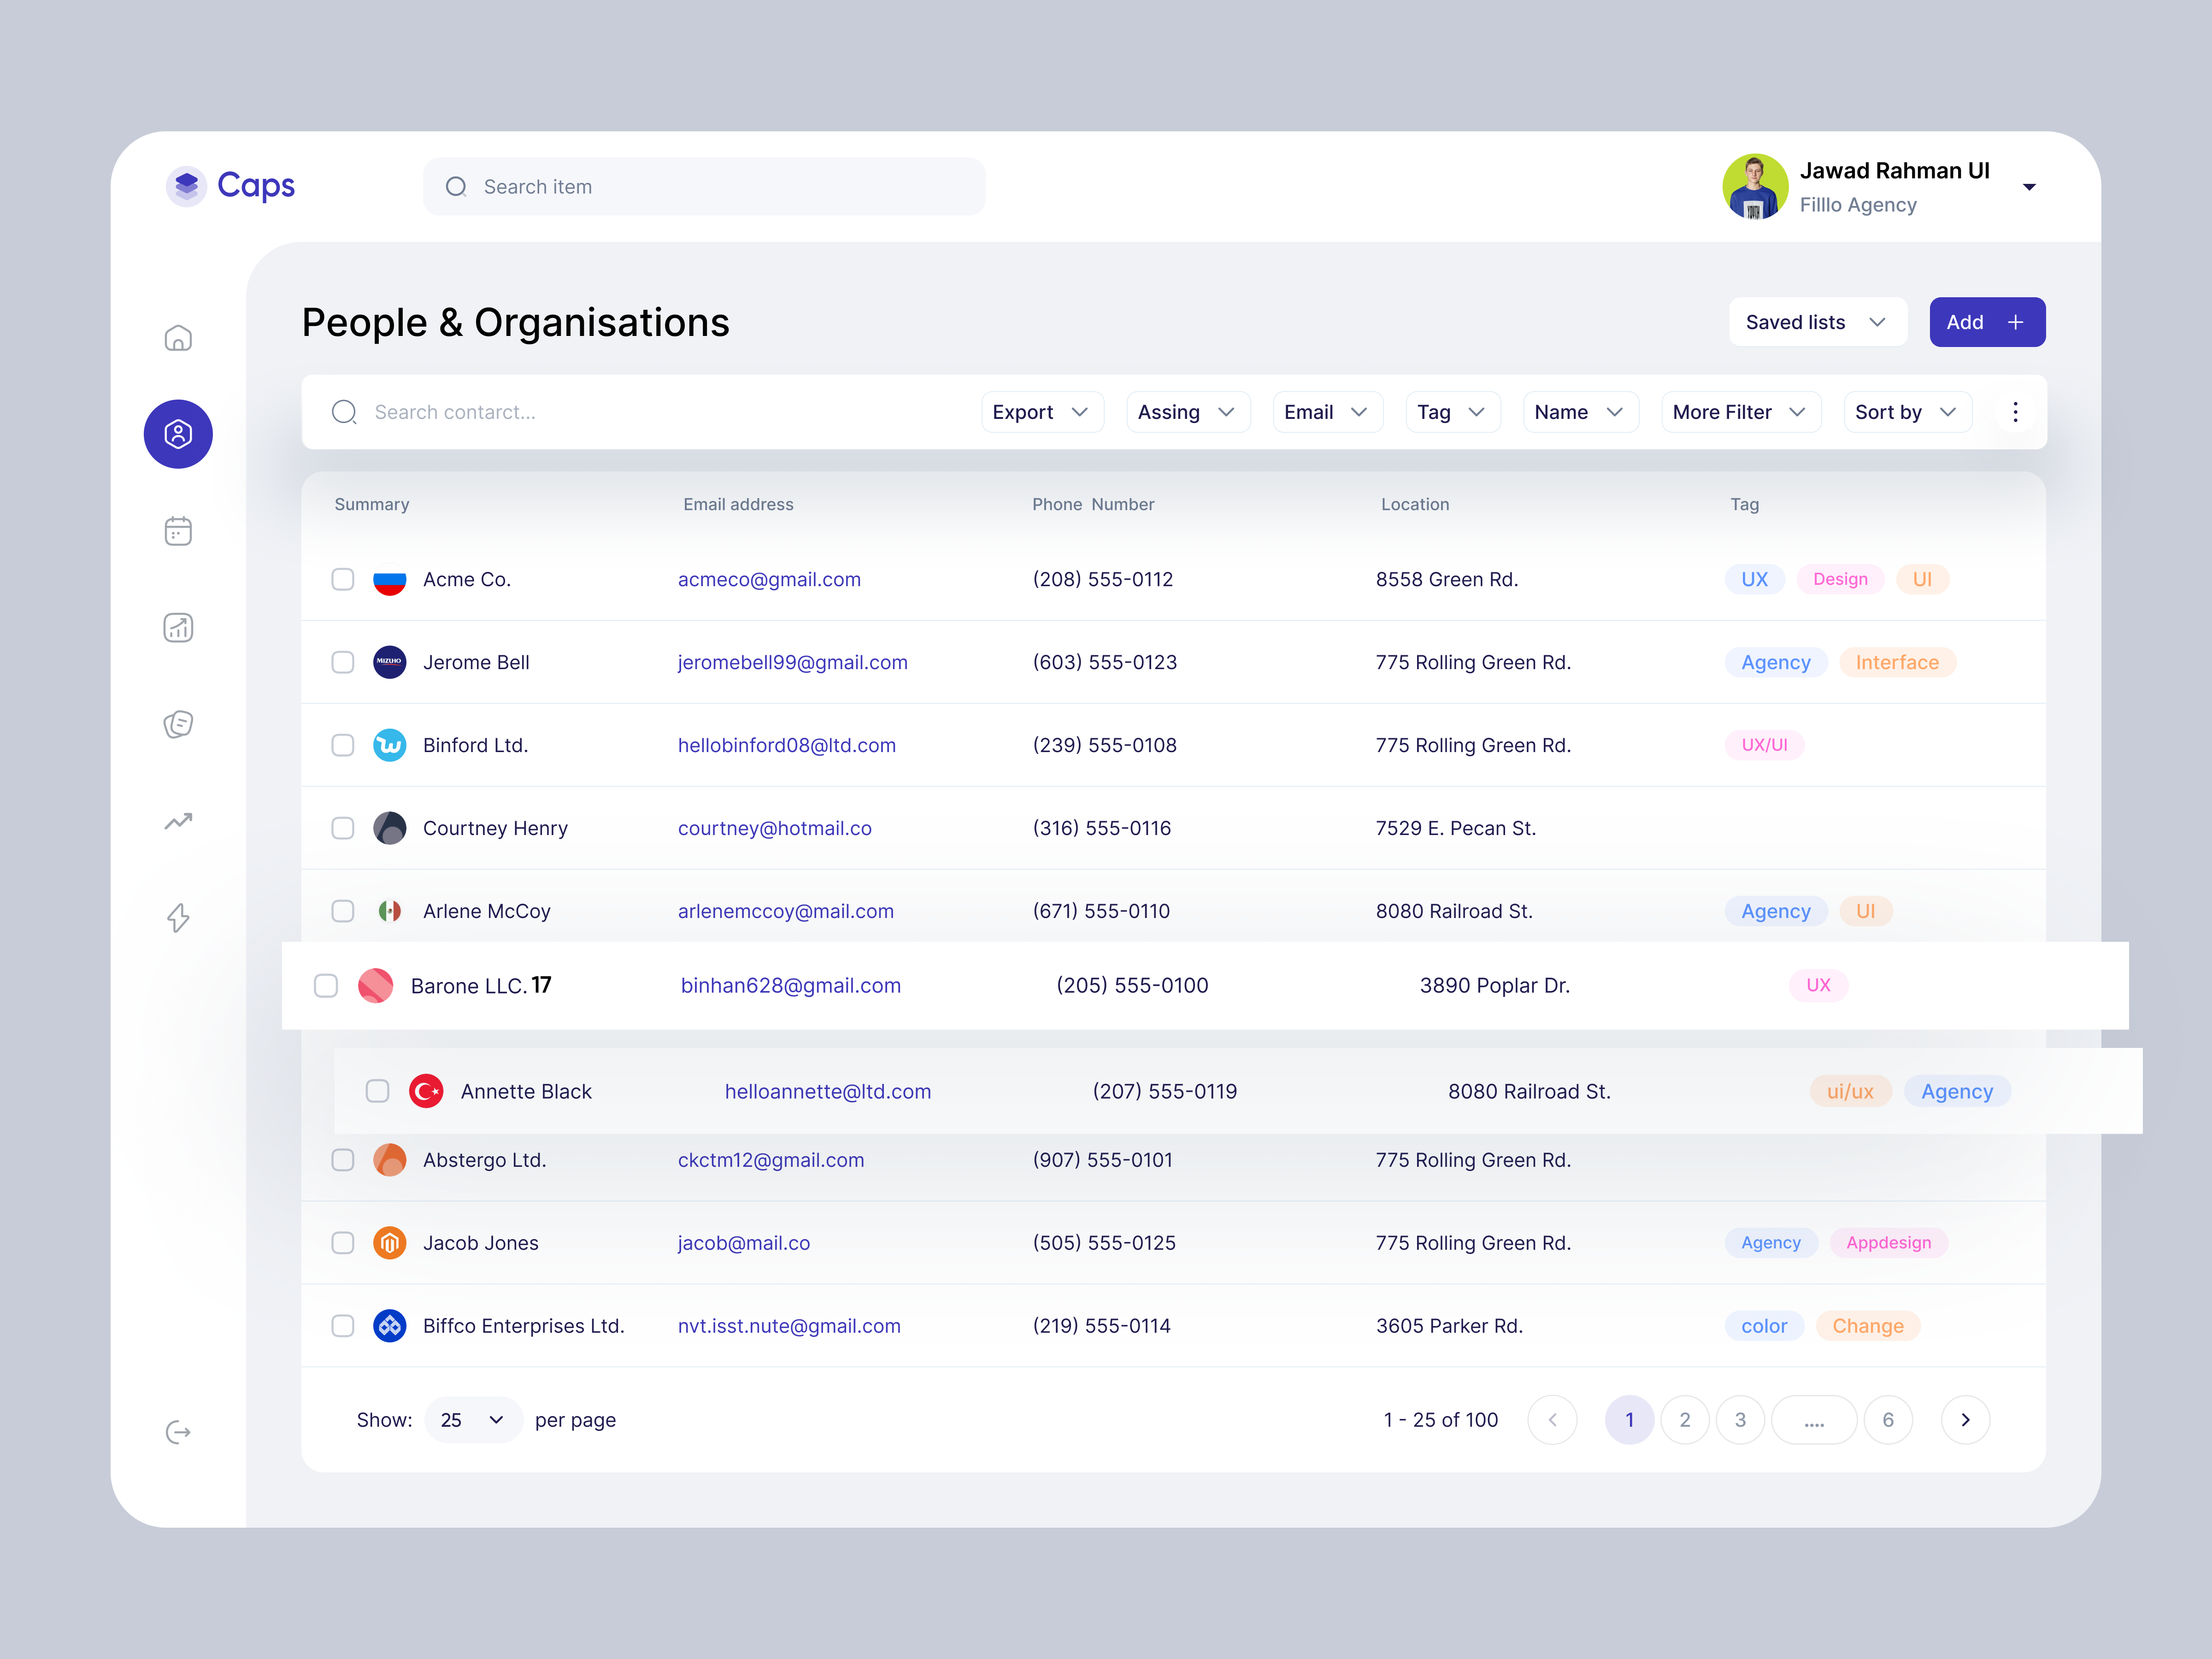The height and width of the screenshot is (1659, 2212).
Task: Open the three-dot options menu beside Sort by
Action: (2015, 411)
